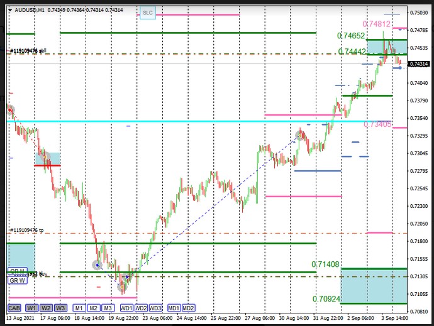The width and height of the screenshot is (434, 326).
Task: Click the SLC button on chart
Action: pos(147,13)
